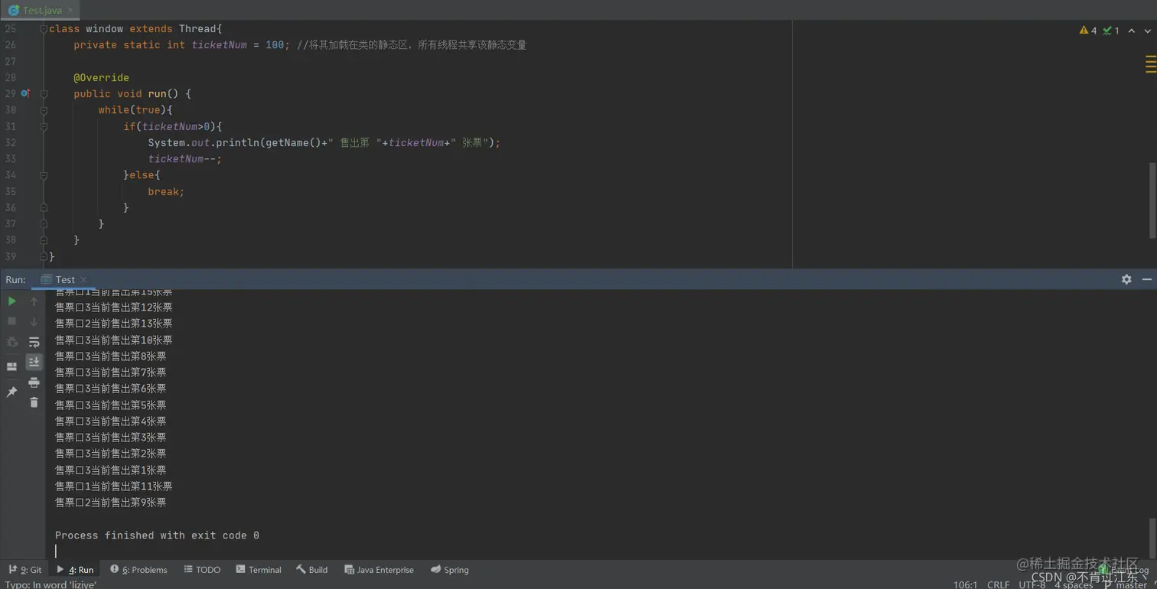Click line number 26 in the gutter
The width and height of the screenshot is (1157, 589).
[x=10, y=45]
